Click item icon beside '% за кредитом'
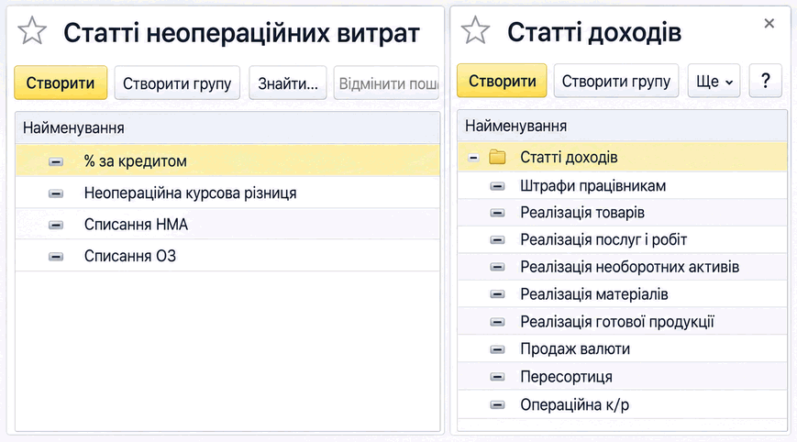 (x=56, y=162)
